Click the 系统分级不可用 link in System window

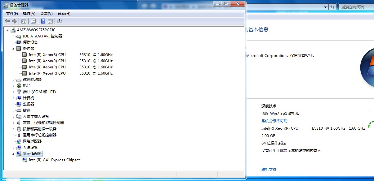pyautogui.click(x=274, y=121)
